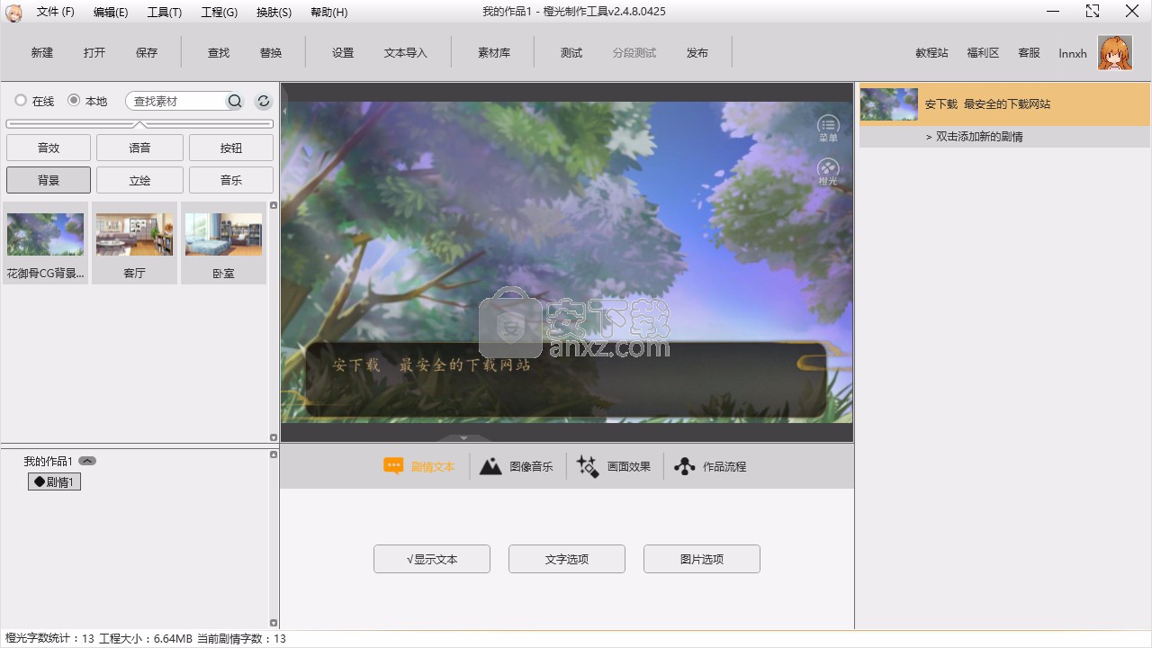Select the 在线 radio button
The height and width of the screenshot is (648, 1152).
[x=21, y=101]
